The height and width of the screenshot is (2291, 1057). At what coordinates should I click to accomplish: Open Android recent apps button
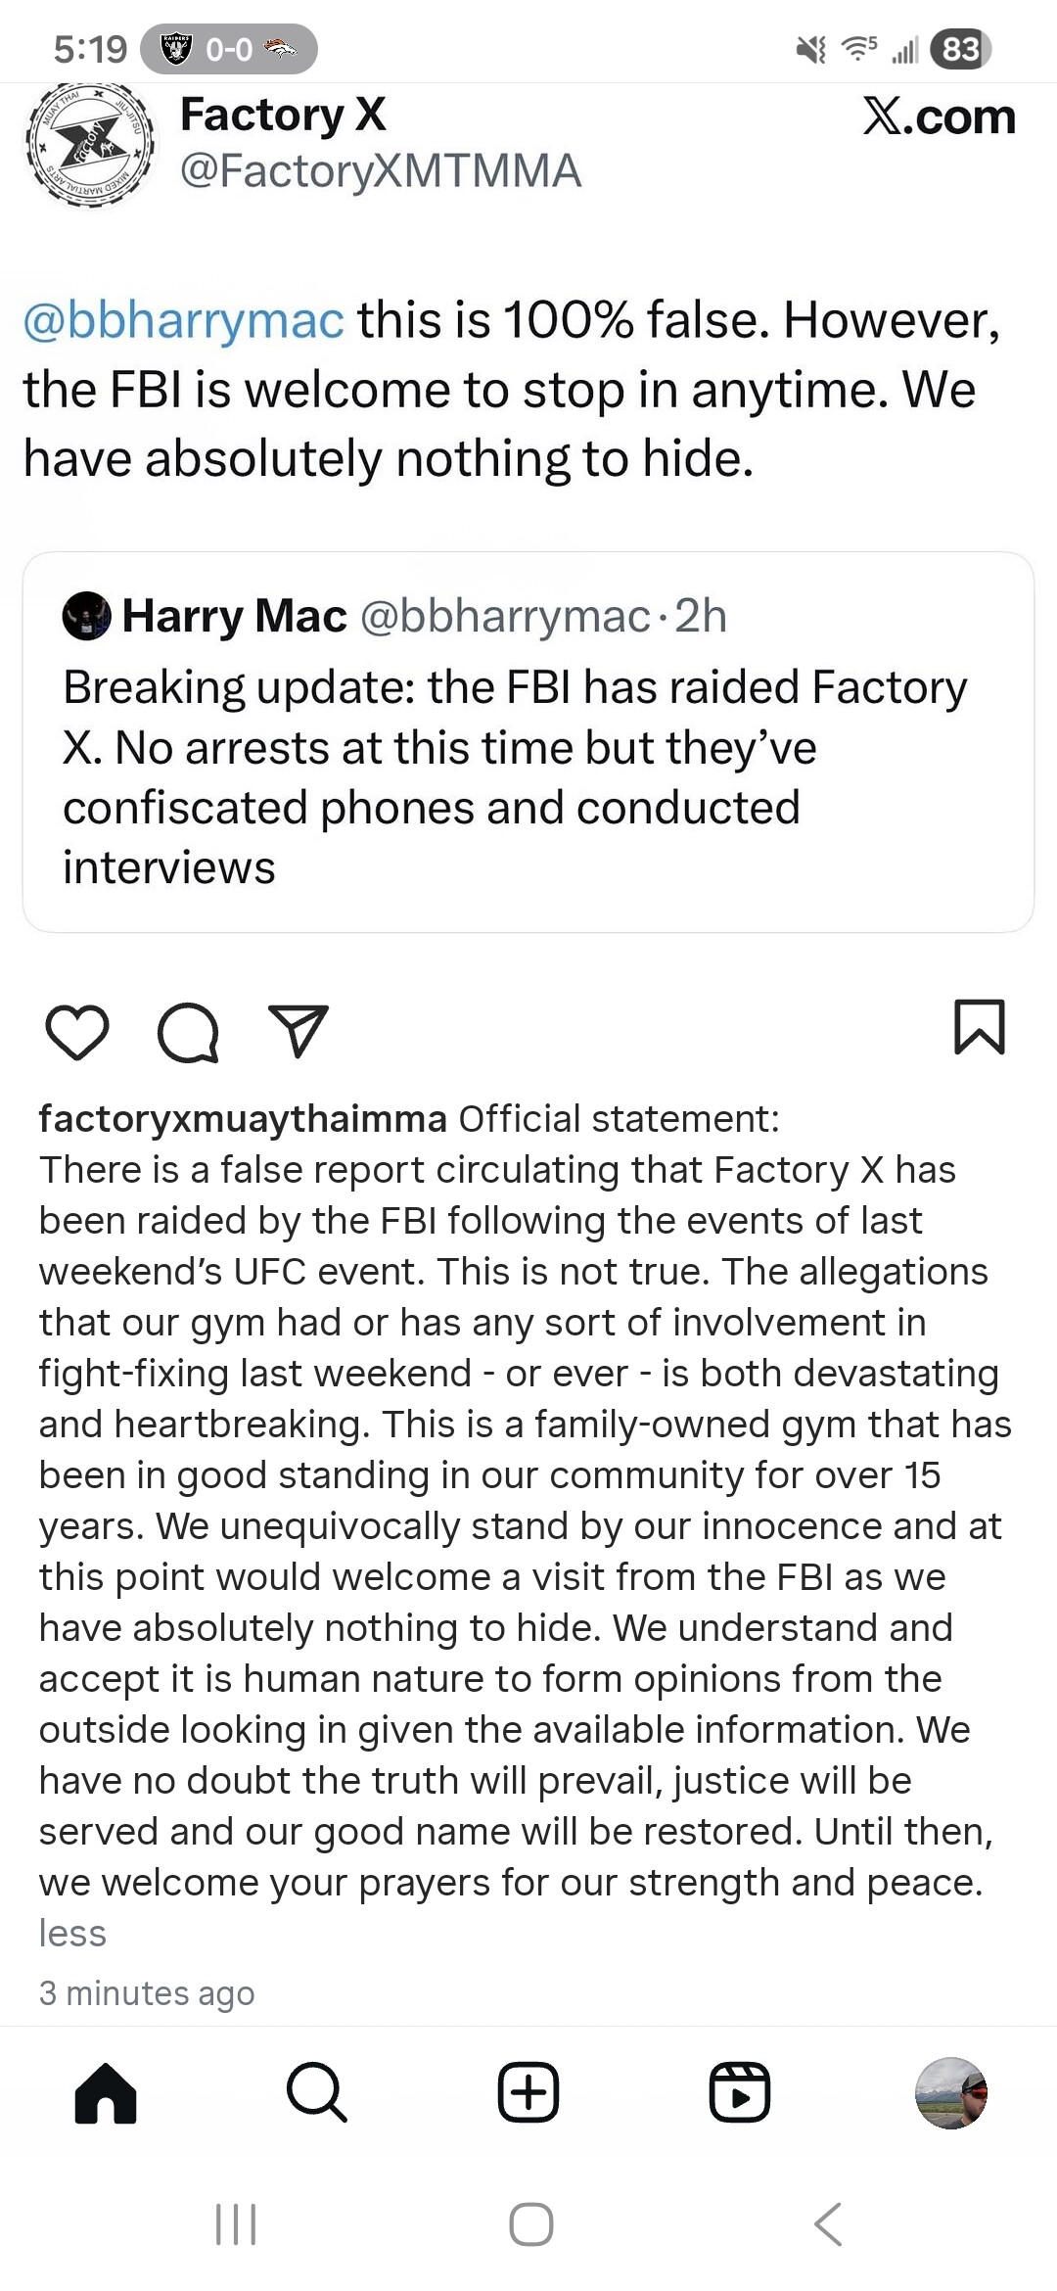point(236,2223)
